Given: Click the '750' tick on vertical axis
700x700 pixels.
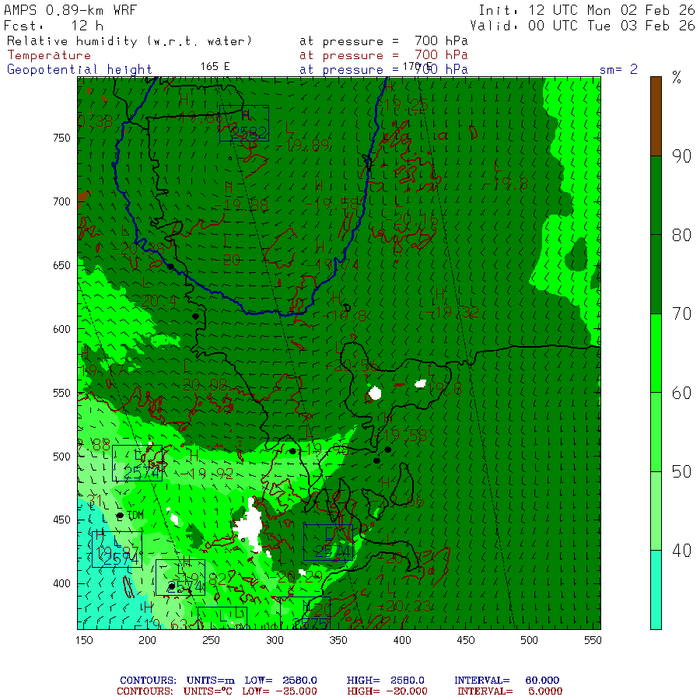Looking at the screenshot, I should coord(61,138).
